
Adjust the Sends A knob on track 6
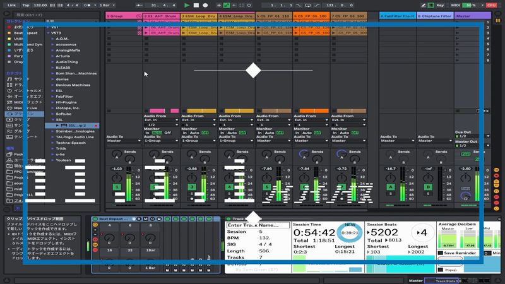pos(304,155)
